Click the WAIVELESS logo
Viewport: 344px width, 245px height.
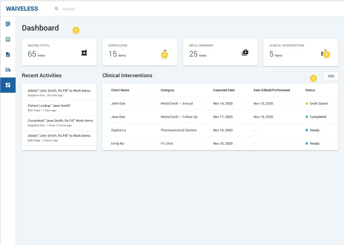(22, 9)
